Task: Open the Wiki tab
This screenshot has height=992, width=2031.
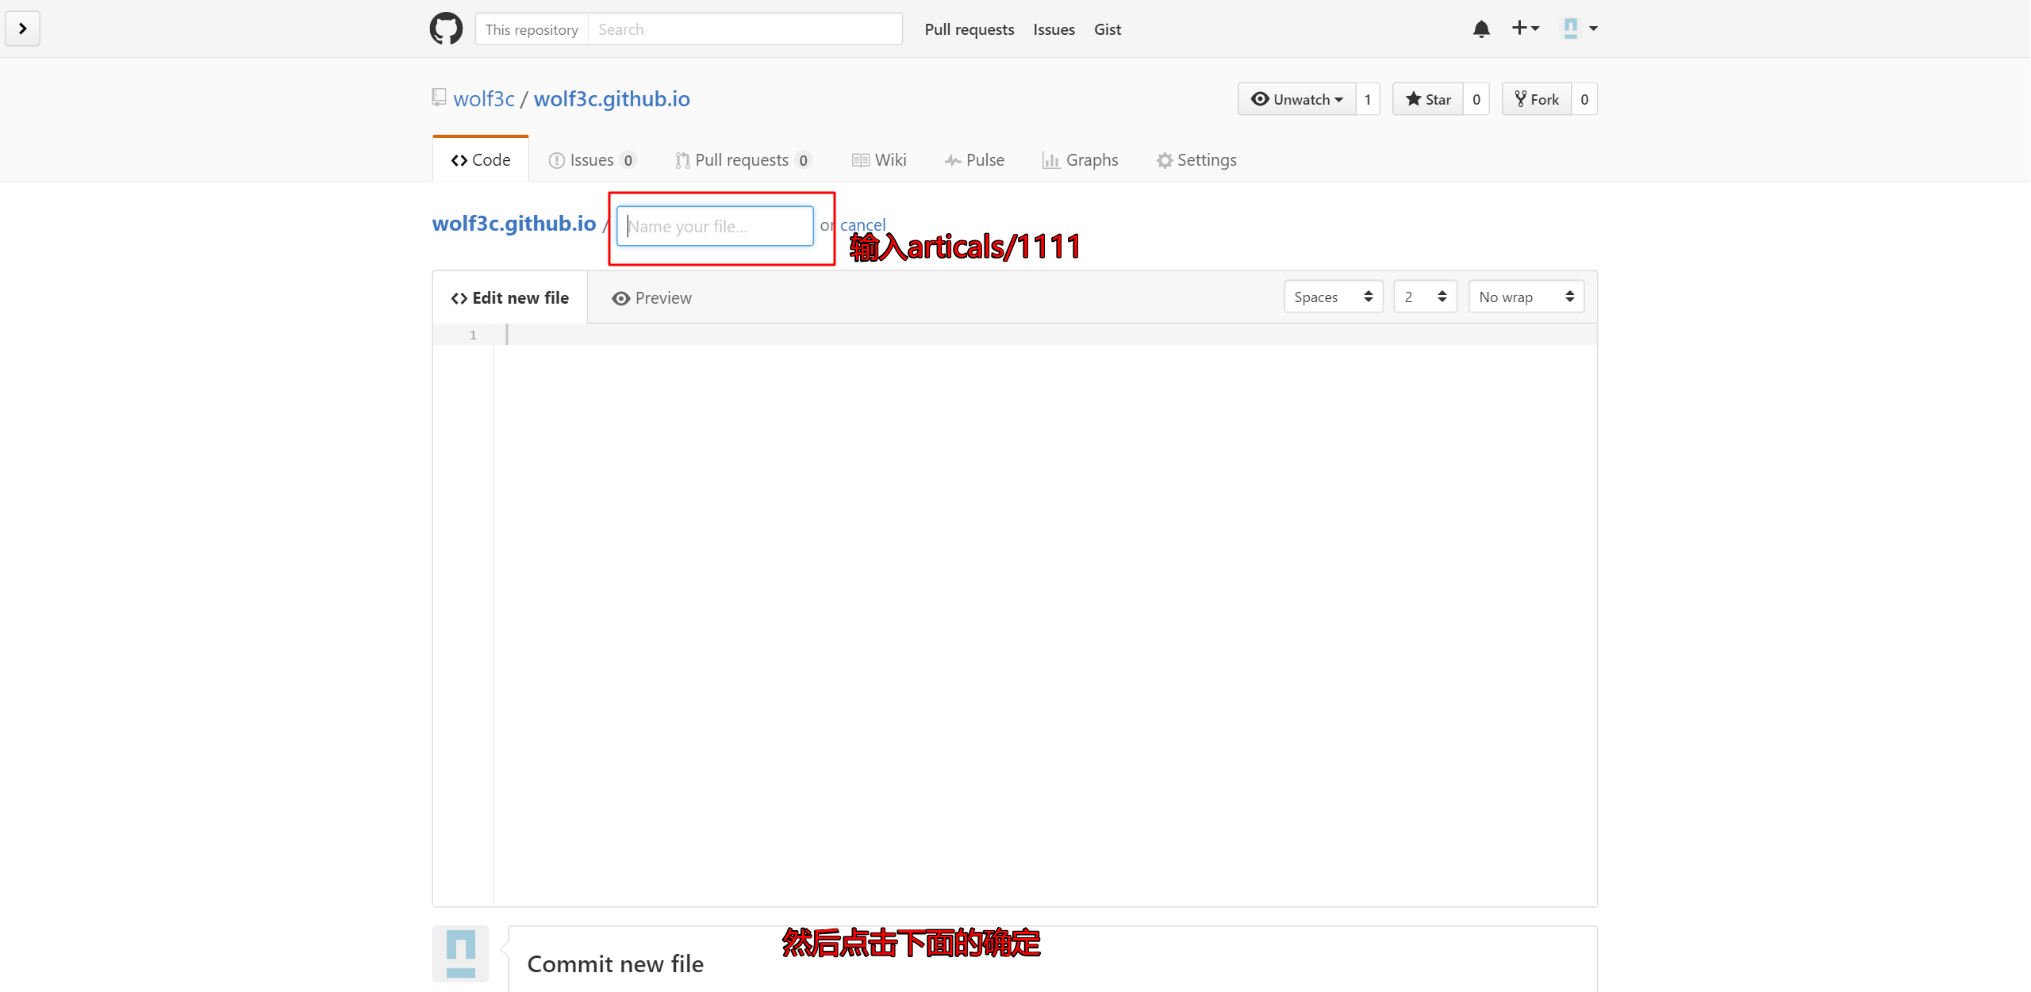Action: (879, 160)
